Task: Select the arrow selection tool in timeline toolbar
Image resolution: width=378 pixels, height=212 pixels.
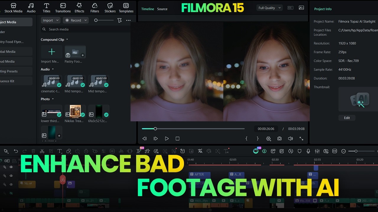Action: pyautogui.click(x=6, y=151)
